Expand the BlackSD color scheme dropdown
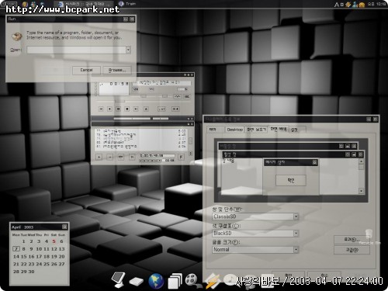This screenshot has width=388, height=291. [296, 234]
